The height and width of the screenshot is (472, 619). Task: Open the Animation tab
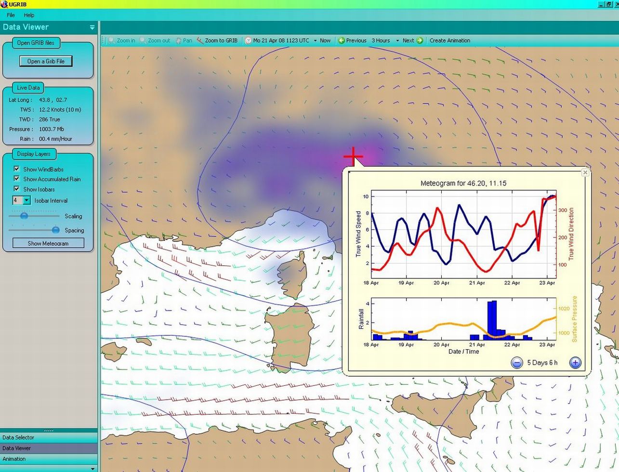[49, 459]
